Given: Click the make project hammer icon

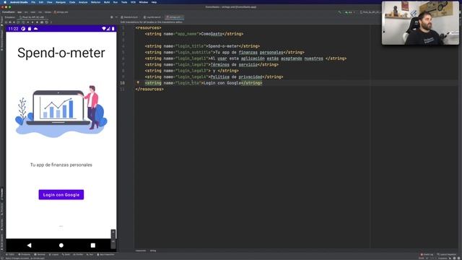Looking at the screenshot, I should 339,12.
